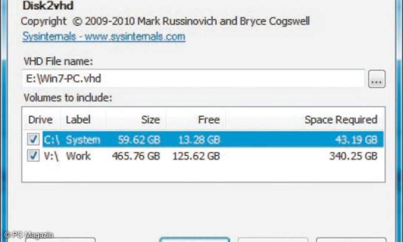Uncheck the V:\ Work volume checkbox
Image resolution: width=403 pixels, height=242 pixels.
(33, 156)
